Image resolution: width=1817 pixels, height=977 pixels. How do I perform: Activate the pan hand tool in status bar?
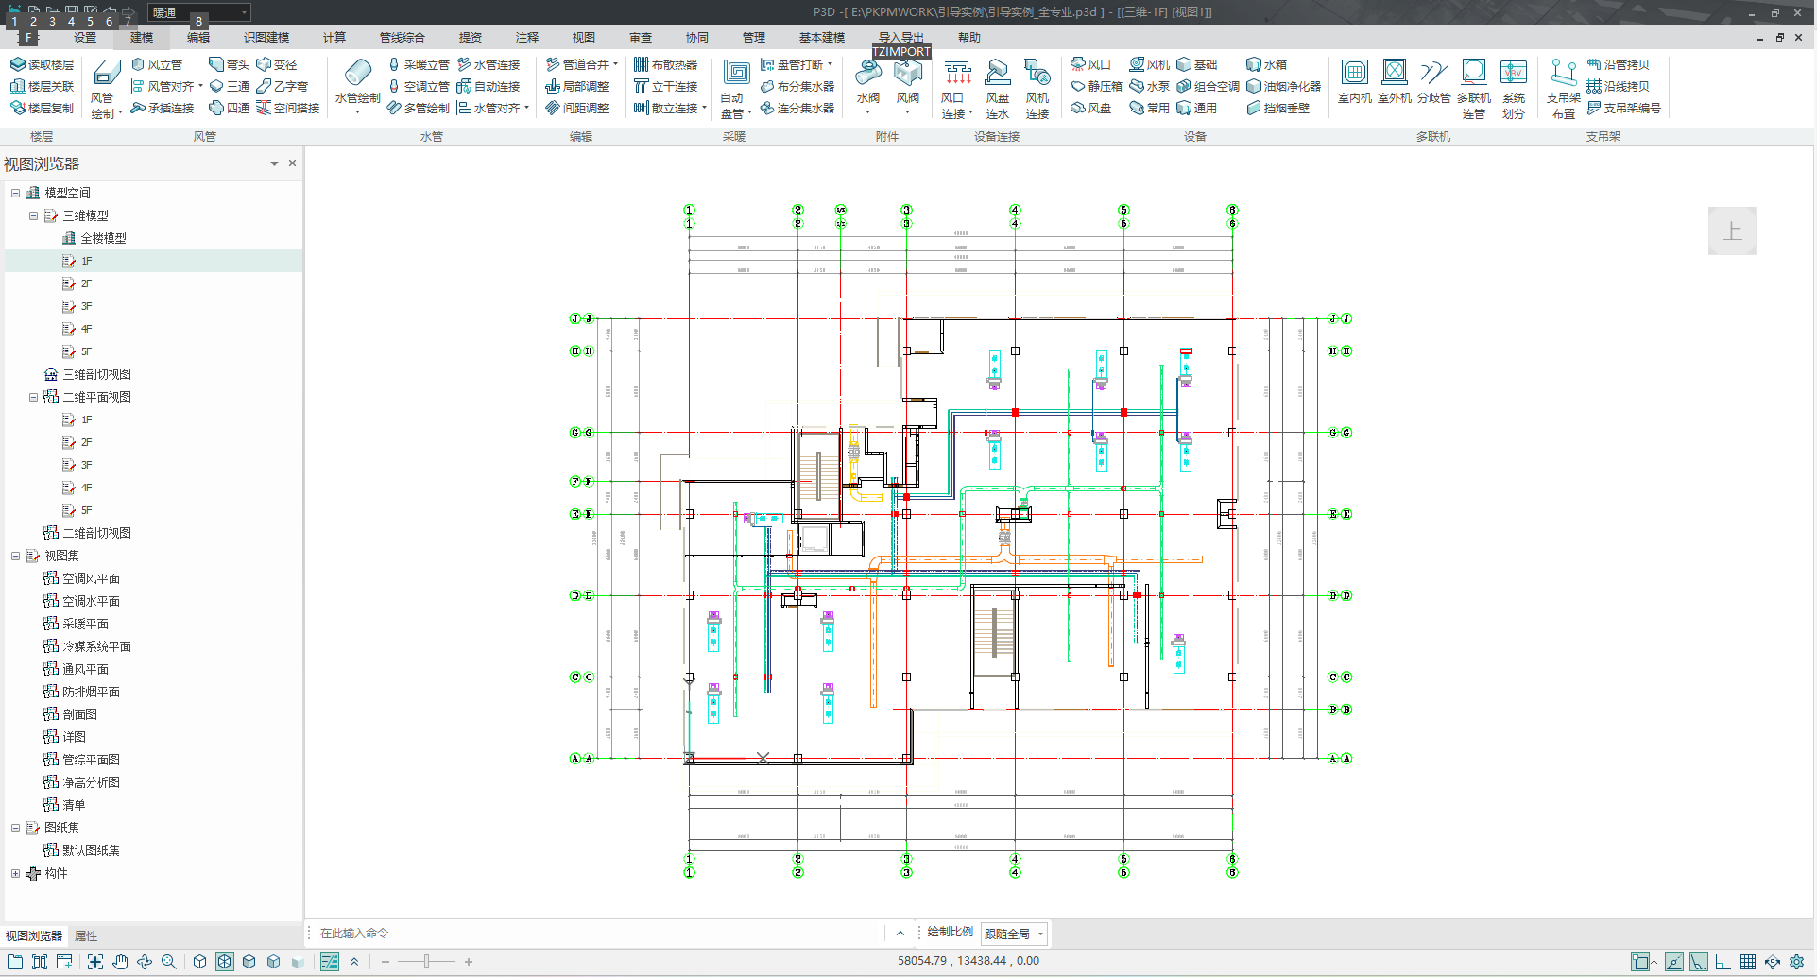[120, 962]
